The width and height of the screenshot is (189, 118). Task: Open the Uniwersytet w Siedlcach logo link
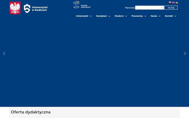[x=36, y=8]
